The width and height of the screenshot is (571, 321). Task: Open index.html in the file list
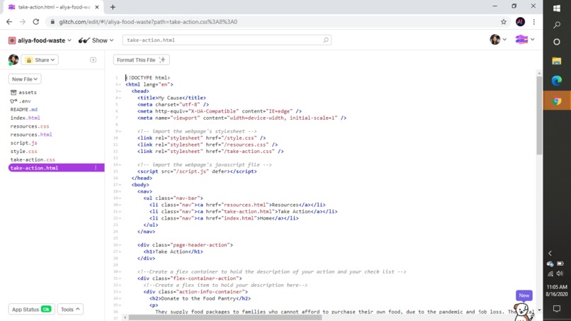click(25, 118)
